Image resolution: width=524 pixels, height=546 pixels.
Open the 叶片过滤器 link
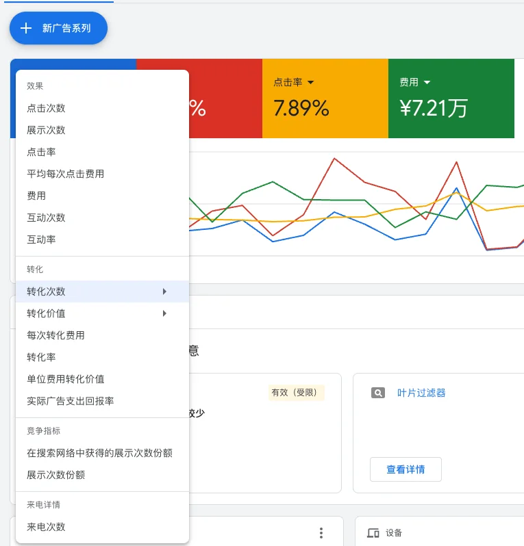tap(421, 393)
